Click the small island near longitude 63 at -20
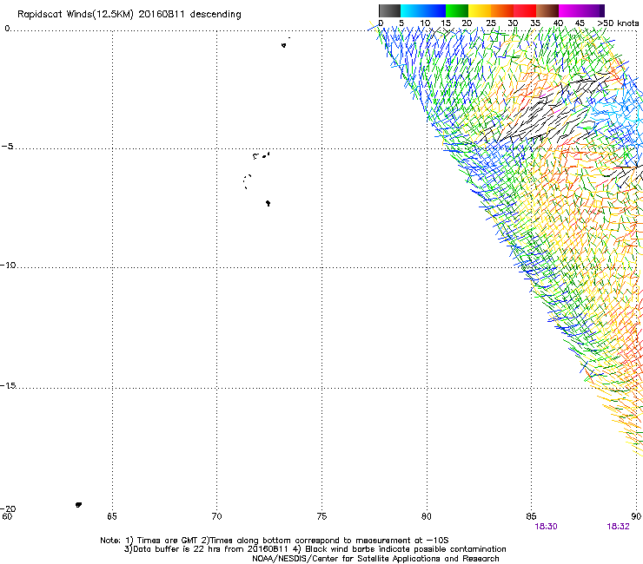 point(78,505)
